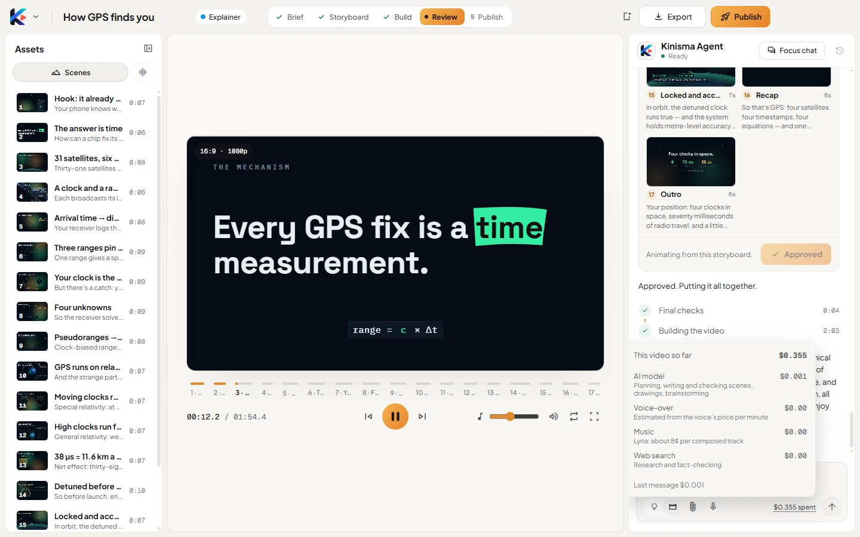Image resolution: width=860 pixels, height=537 pixels.
Task: Open the Outro storyboard thumbnail
Action: [x=691, y=162]
